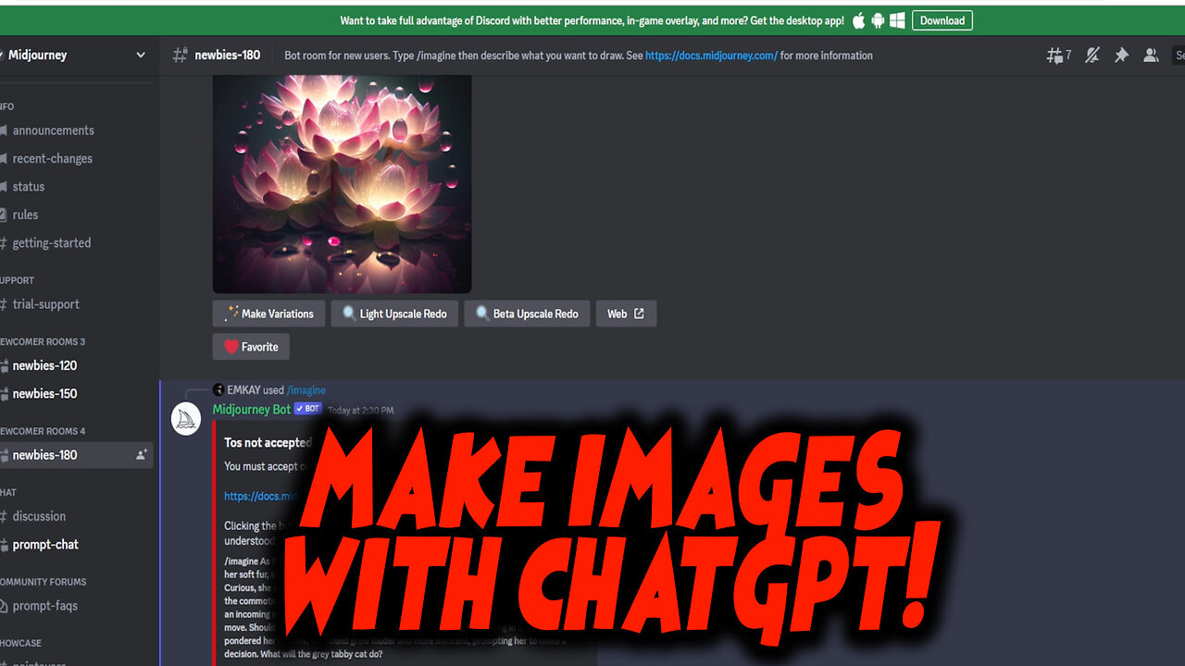Viewport: 1185px width, 666px height.
Task: Open the threads icon showing 7
Action: (x=1058, y=55)
